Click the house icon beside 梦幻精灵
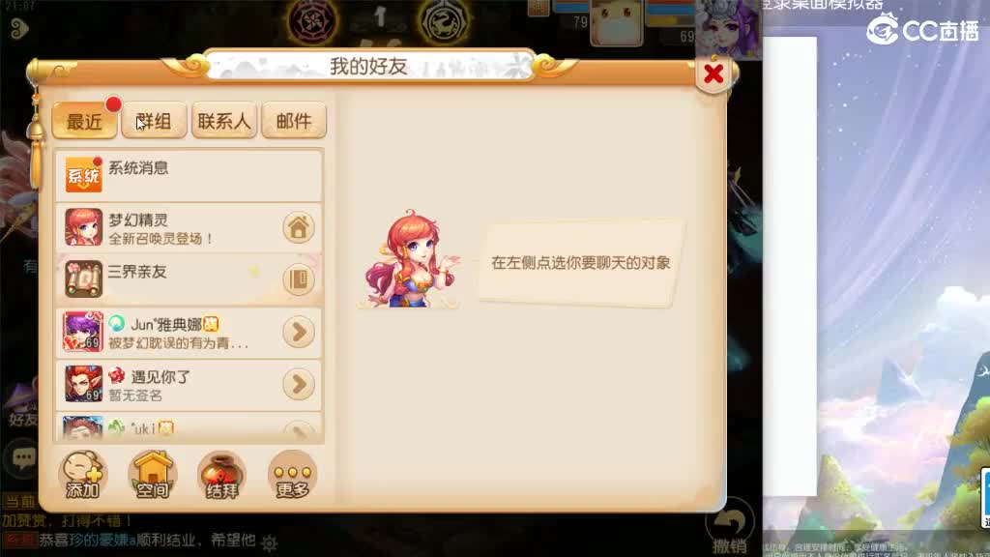Screen dimensions: 990x557 [299, 227]
